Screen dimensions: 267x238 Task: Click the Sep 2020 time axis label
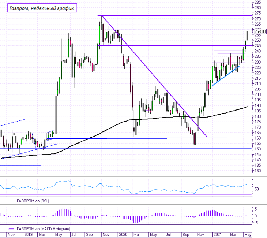[x=186, y=235]
